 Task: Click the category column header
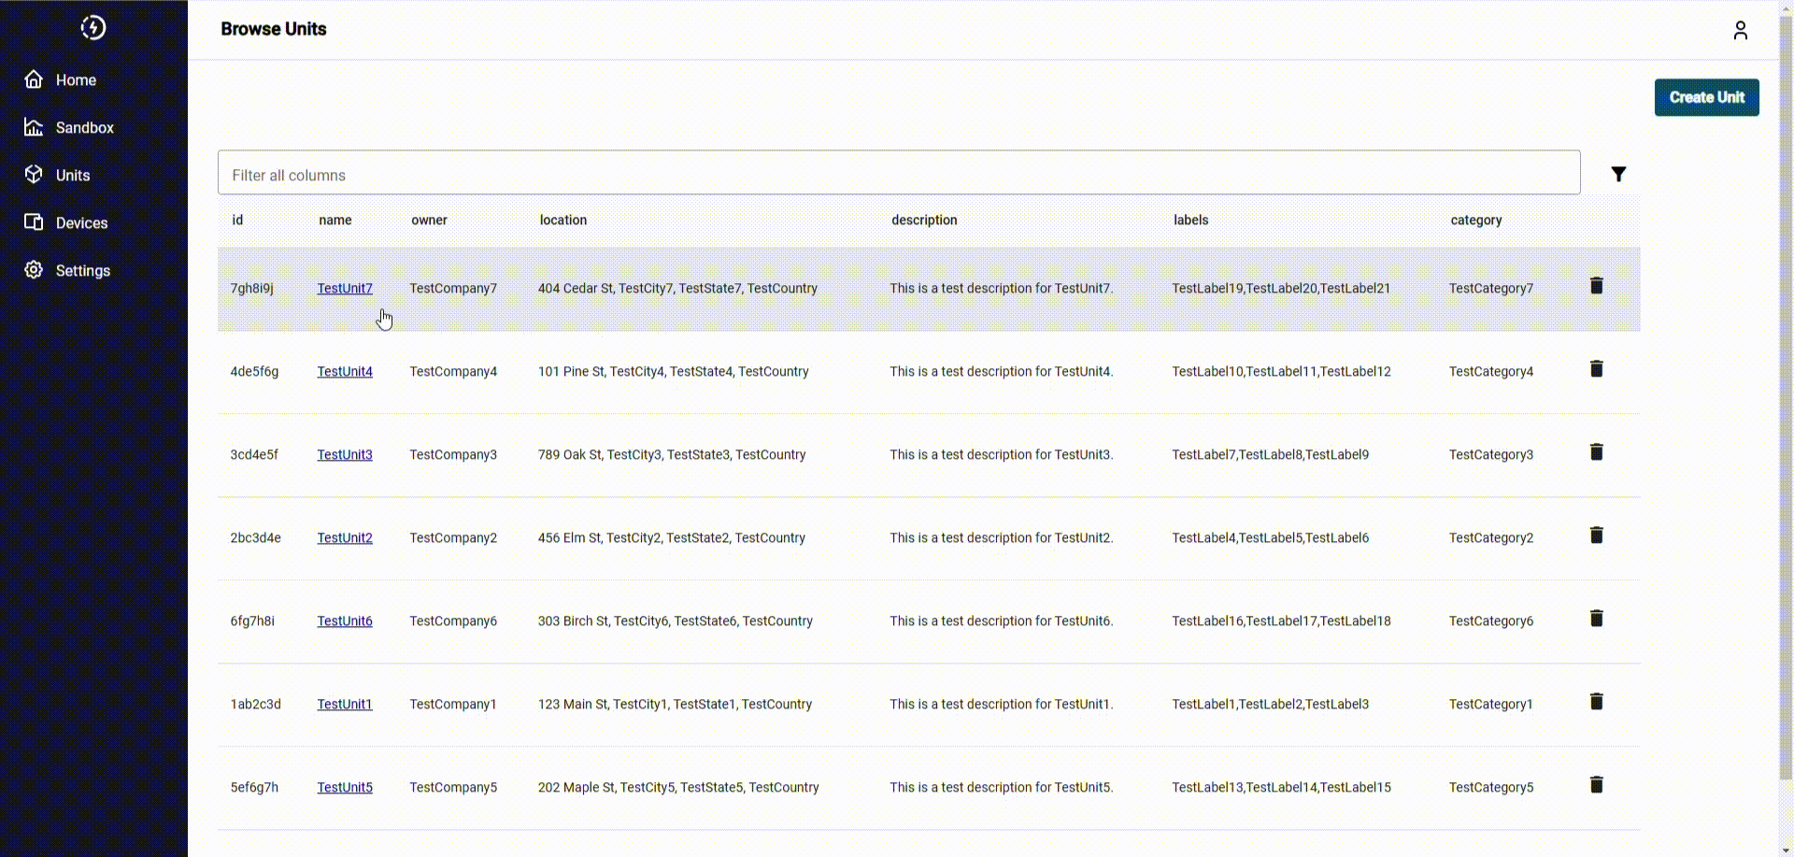pos(1476,221)
